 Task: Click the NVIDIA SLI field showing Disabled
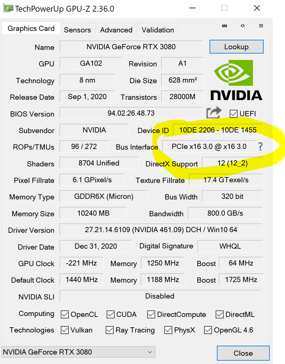[160, 296]
